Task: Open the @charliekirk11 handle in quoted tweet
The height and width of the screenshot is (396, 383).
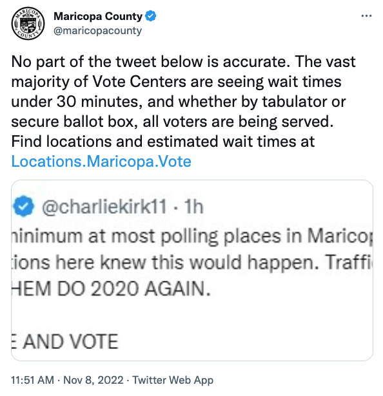Action: (104, 207)
